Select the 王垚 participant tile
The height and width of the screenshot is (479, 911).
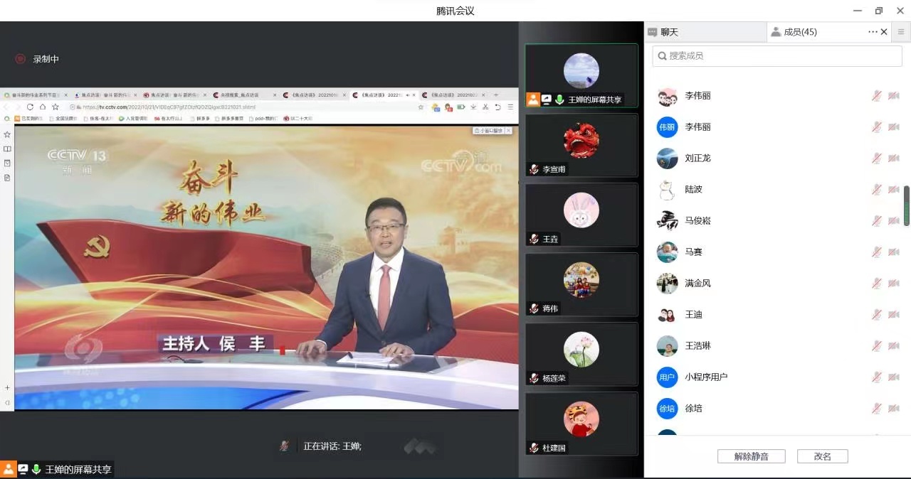coord(581,215)
